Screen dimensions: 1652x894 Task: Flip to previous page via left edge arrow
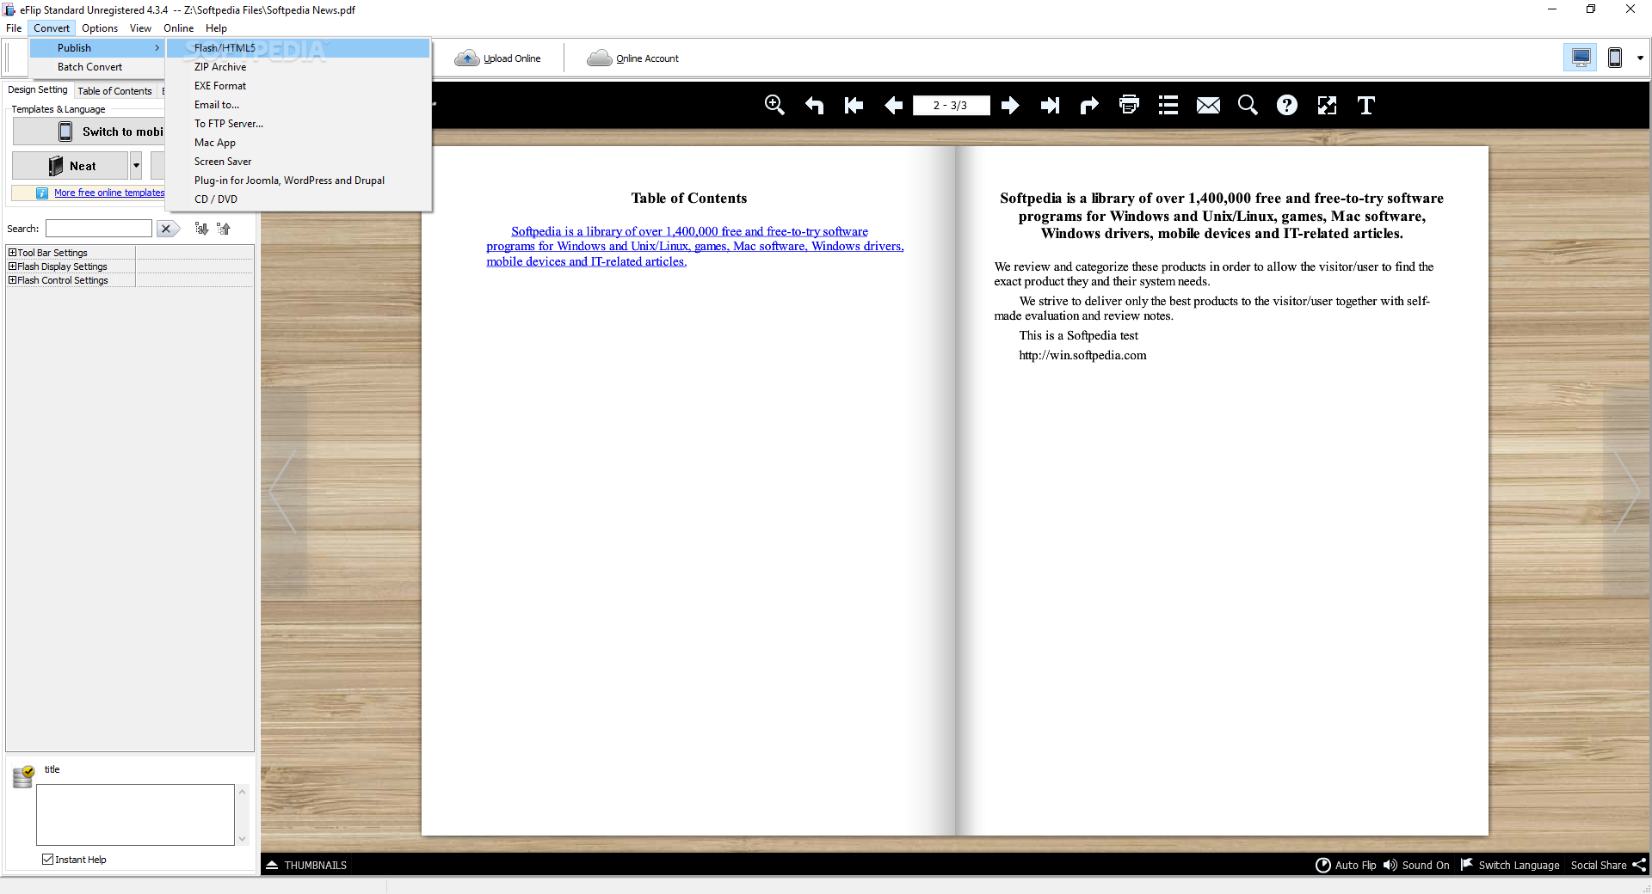pos(283,493)
